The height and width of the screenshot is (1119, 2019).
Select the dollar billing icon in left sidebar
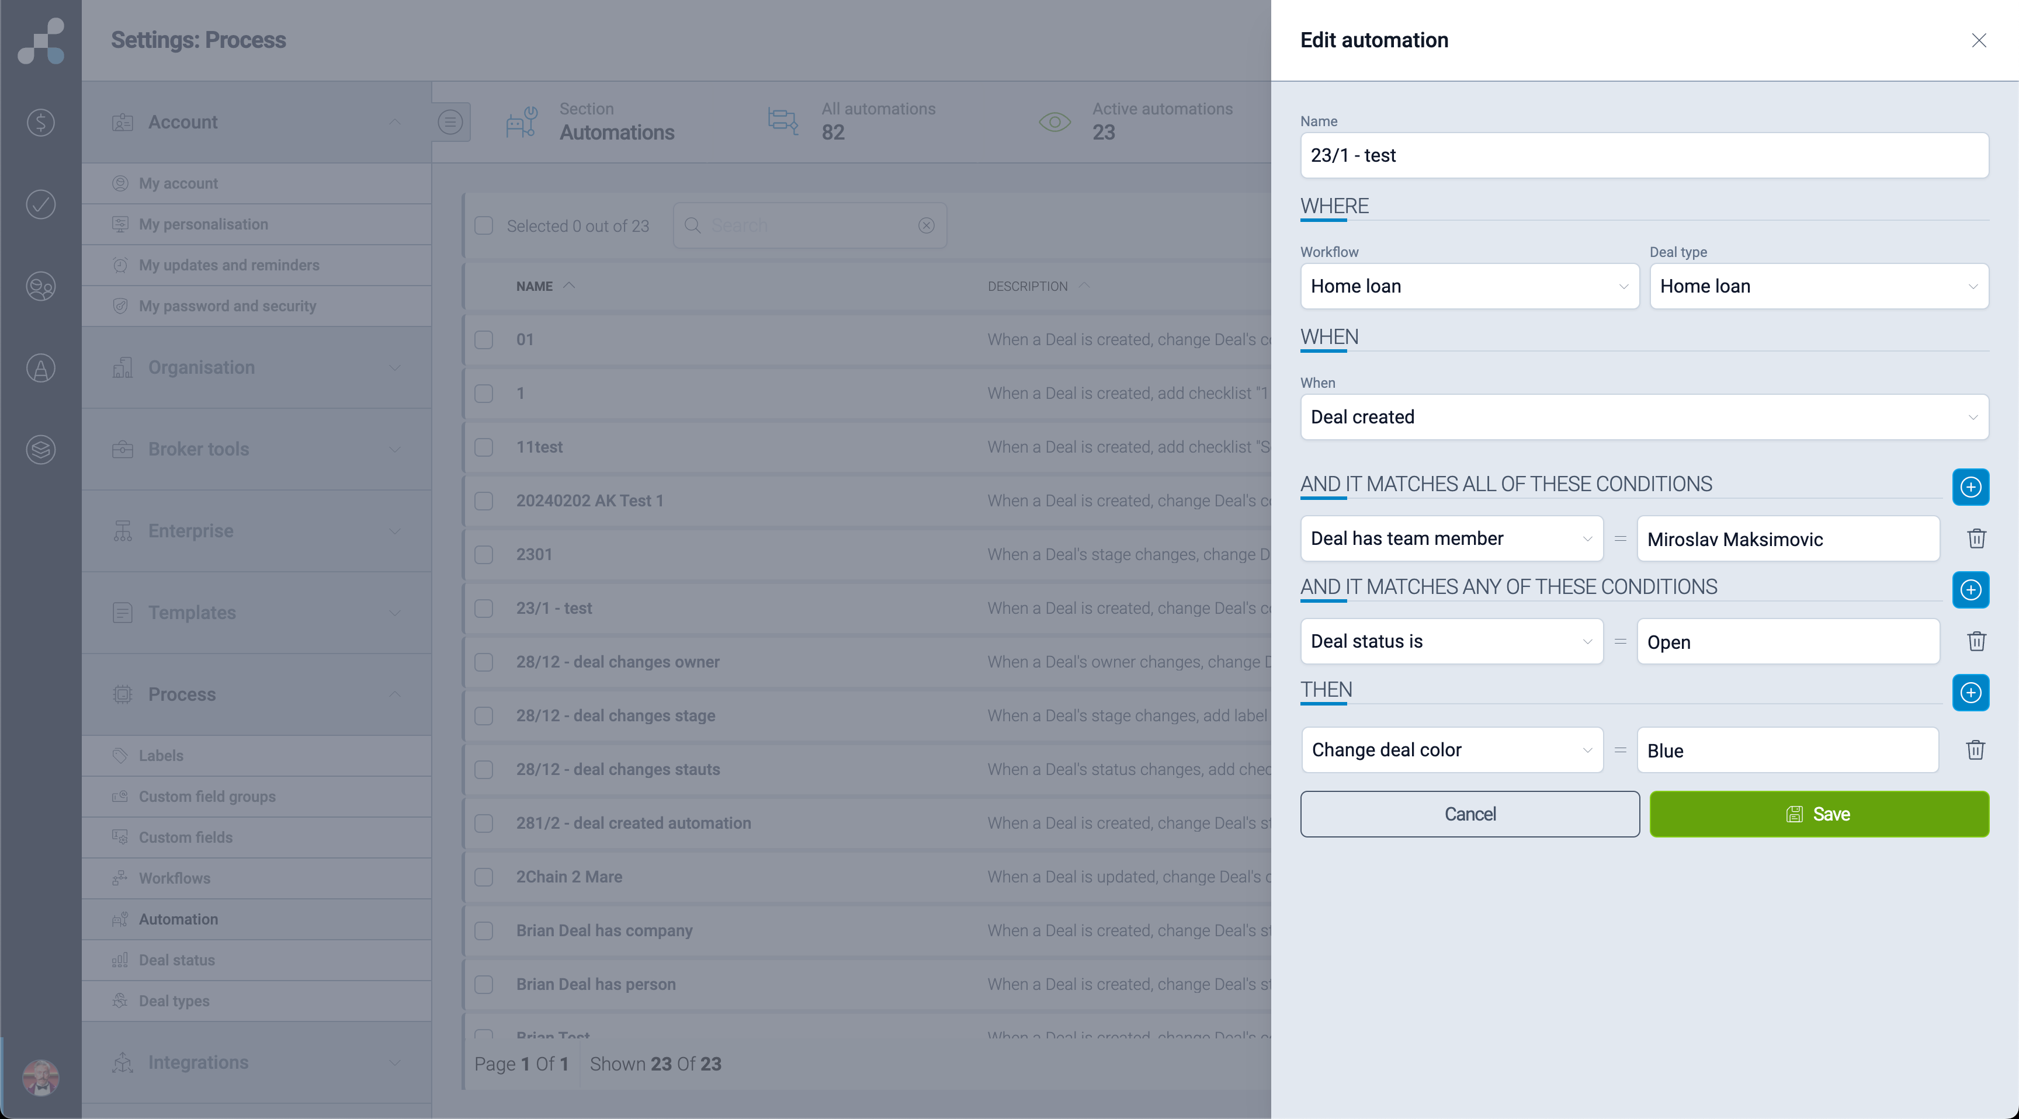coord(40,122)
